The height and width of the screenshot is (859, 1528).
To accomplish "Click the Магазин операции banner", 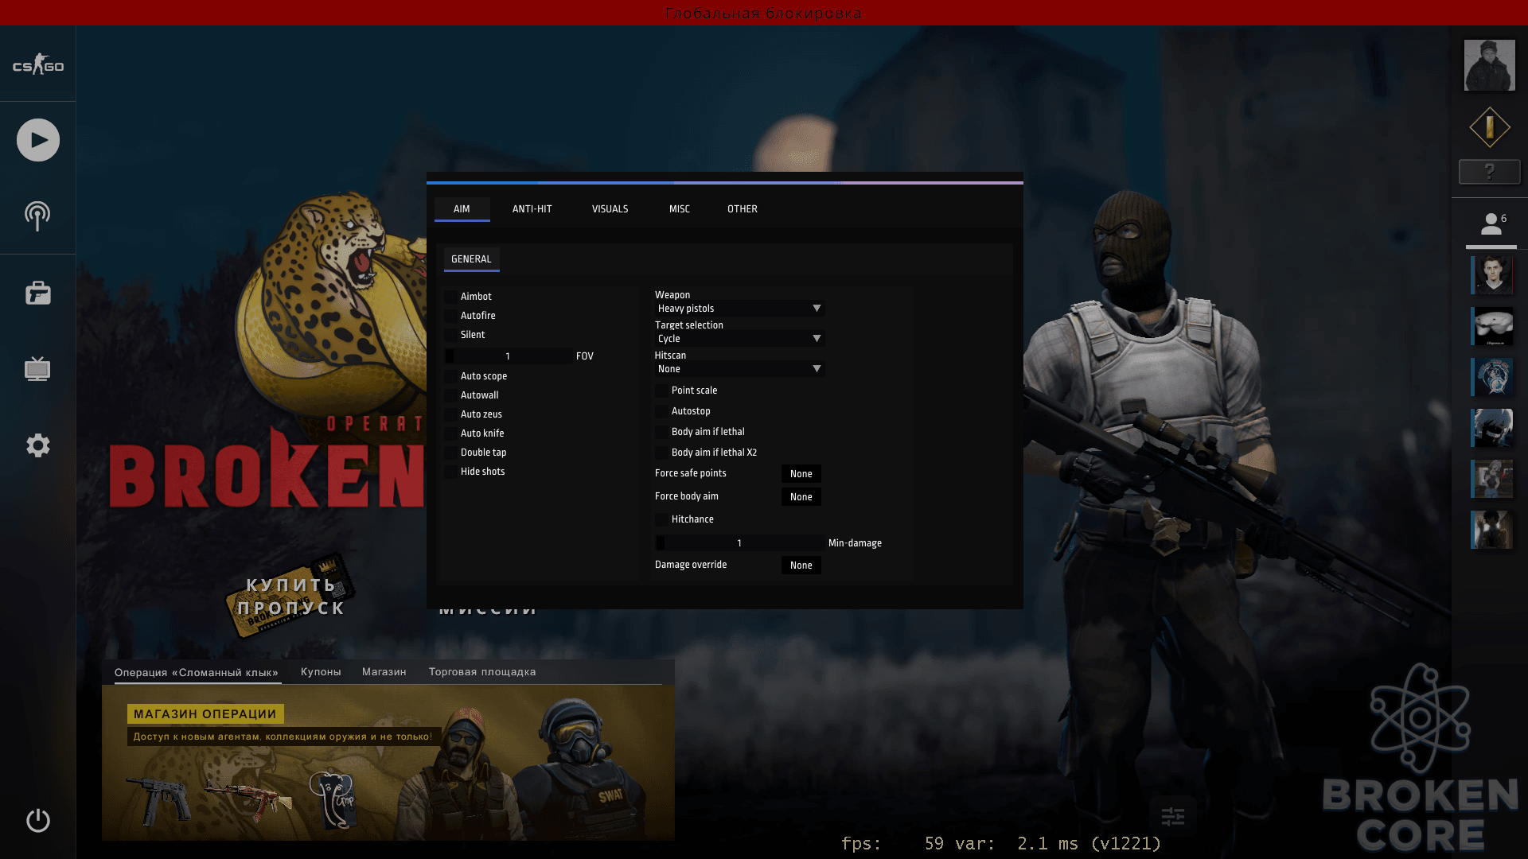I will click(x=388, y=763).
